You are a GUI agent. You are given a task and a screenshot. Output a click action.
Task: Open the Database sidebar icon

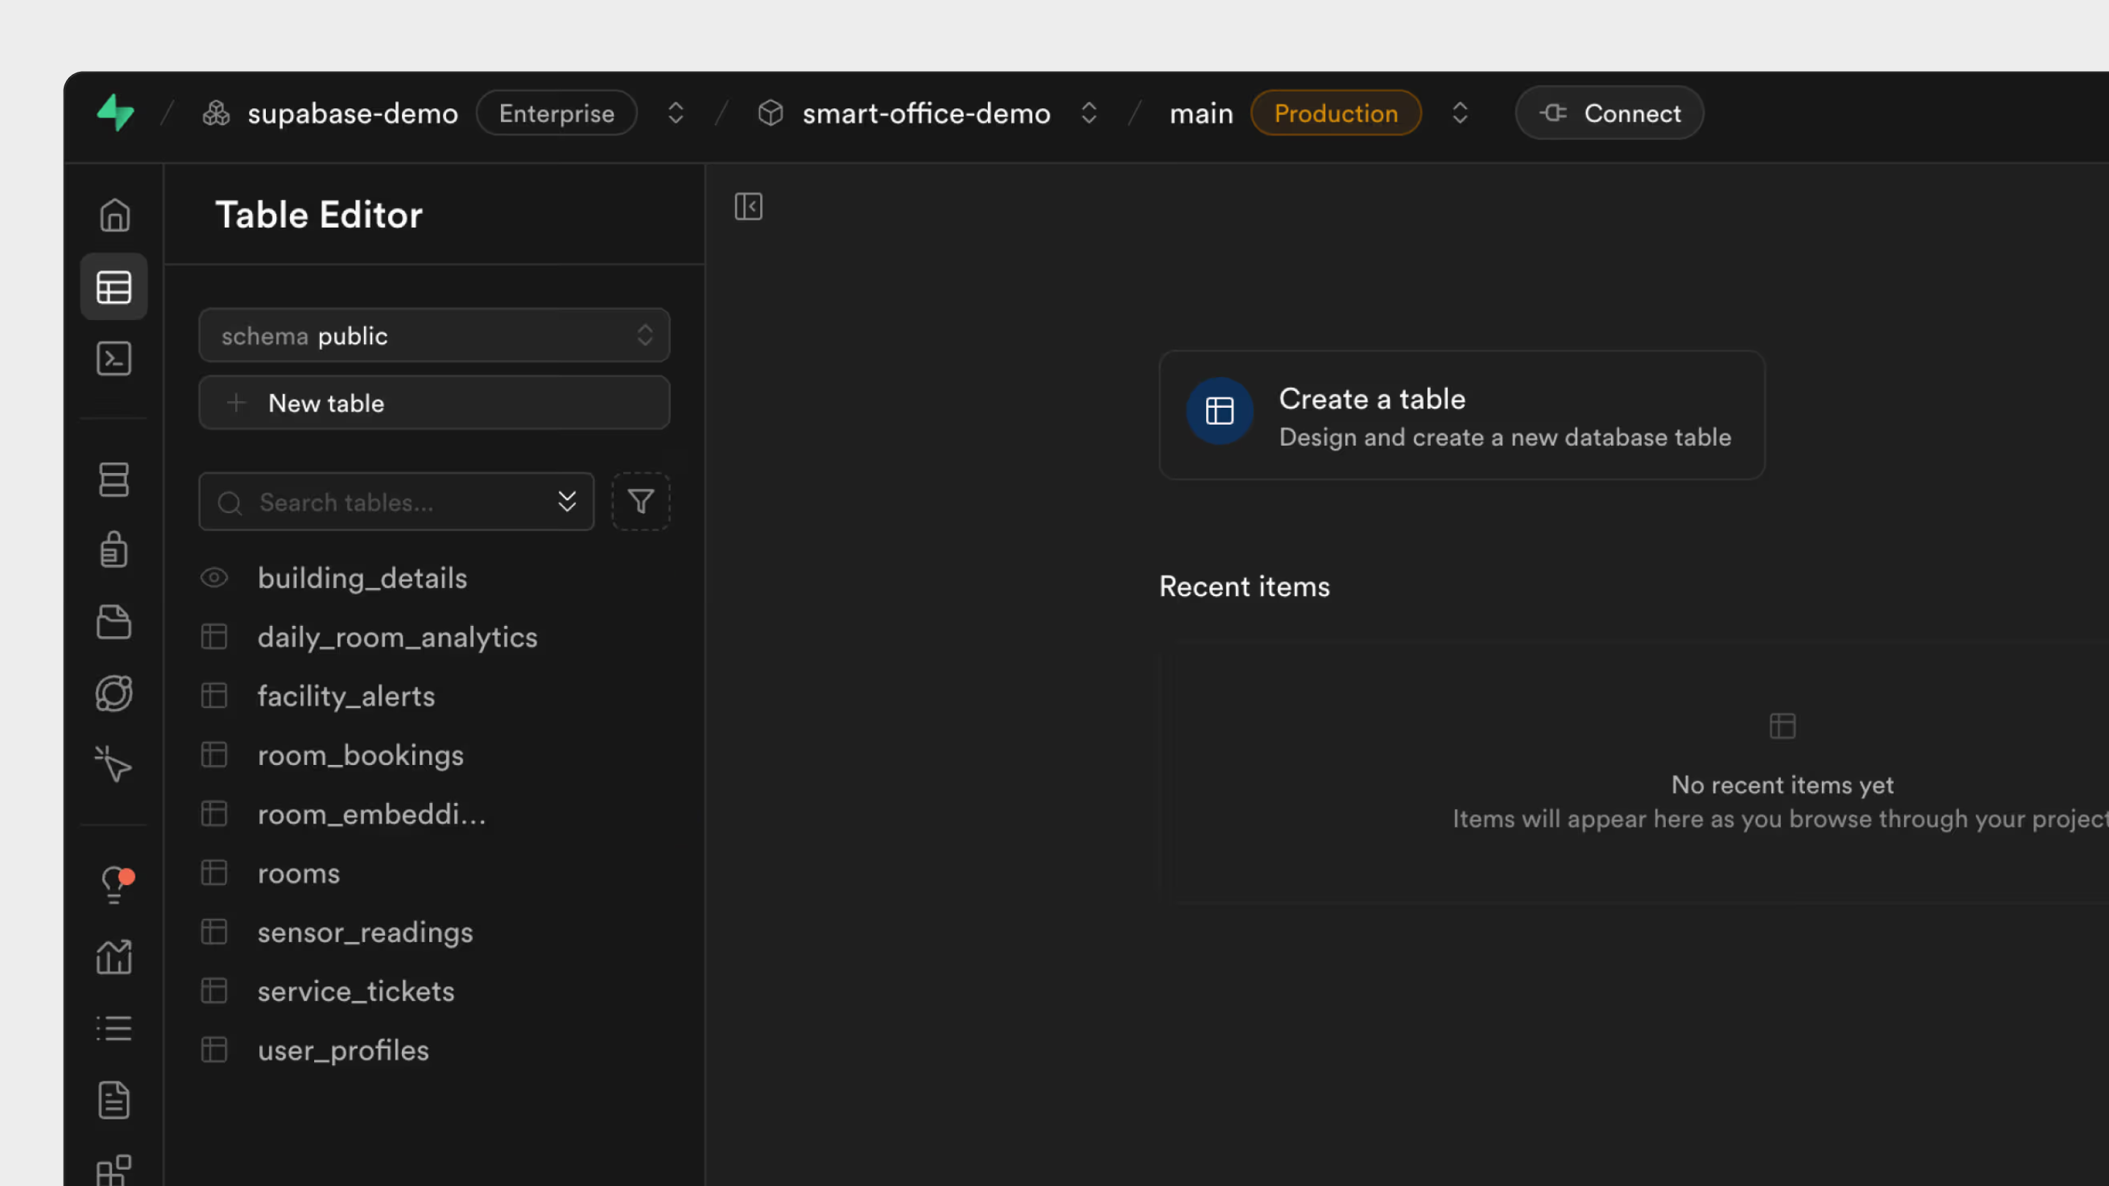114,480
